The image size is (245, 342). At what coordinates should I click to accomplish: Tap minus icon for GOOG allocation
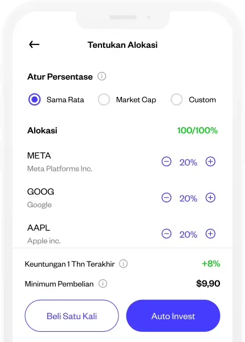tap(166, 198)
